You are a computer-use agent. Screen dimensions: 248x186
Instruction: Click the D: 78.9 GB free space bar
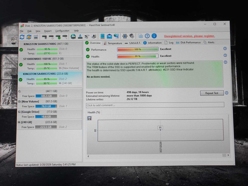46,106
